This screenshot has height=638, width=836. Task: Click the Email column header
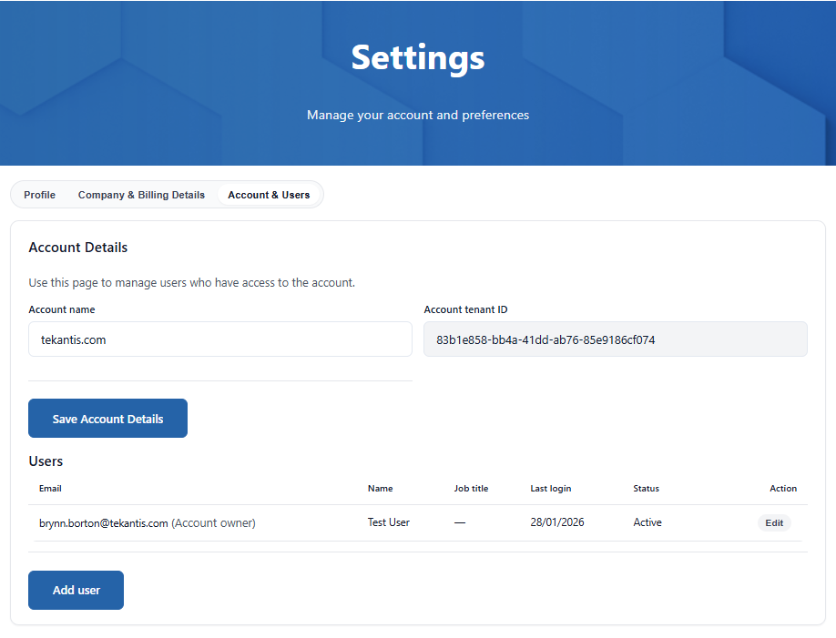pyautogui.click(x=50, y=489)
